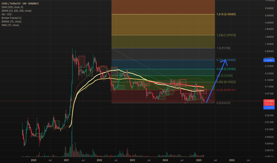The height and width of the screenshot is (163, 277).
Task: Click the 0.01500 price axis value
Action: [269, 122]
